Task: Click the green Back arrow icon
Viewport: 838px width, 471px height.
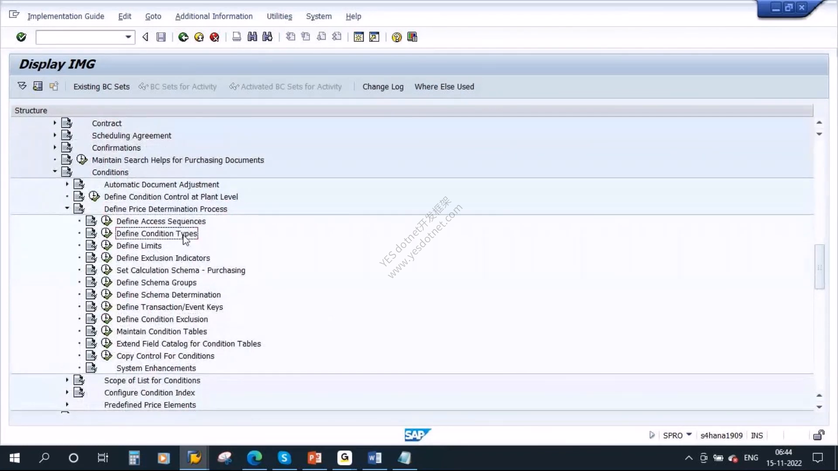Action: [x=183, y=37]
